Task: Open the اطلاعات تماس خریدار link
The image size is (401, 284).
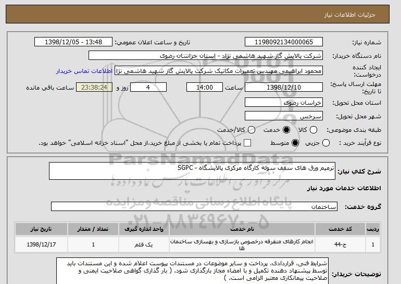Action: point(84,71)
